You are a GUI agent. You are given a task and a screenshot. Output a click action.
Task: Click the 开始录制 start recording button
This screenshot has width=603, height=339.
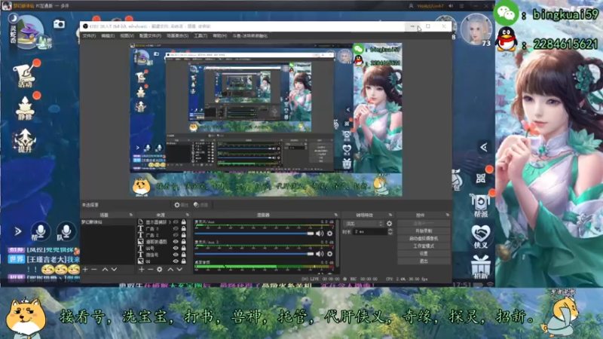point(424,231)
